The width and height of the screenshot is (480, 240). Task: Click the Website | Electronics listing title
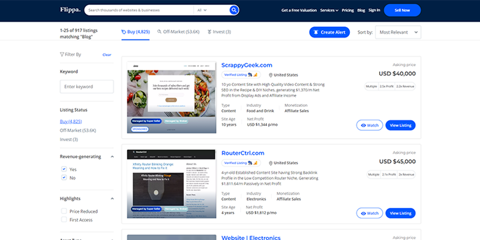251,238
